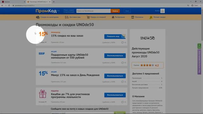Open Подарочные карты UNOde50 offer title
Screen dimensions: 203x114
tap(69, 56)
